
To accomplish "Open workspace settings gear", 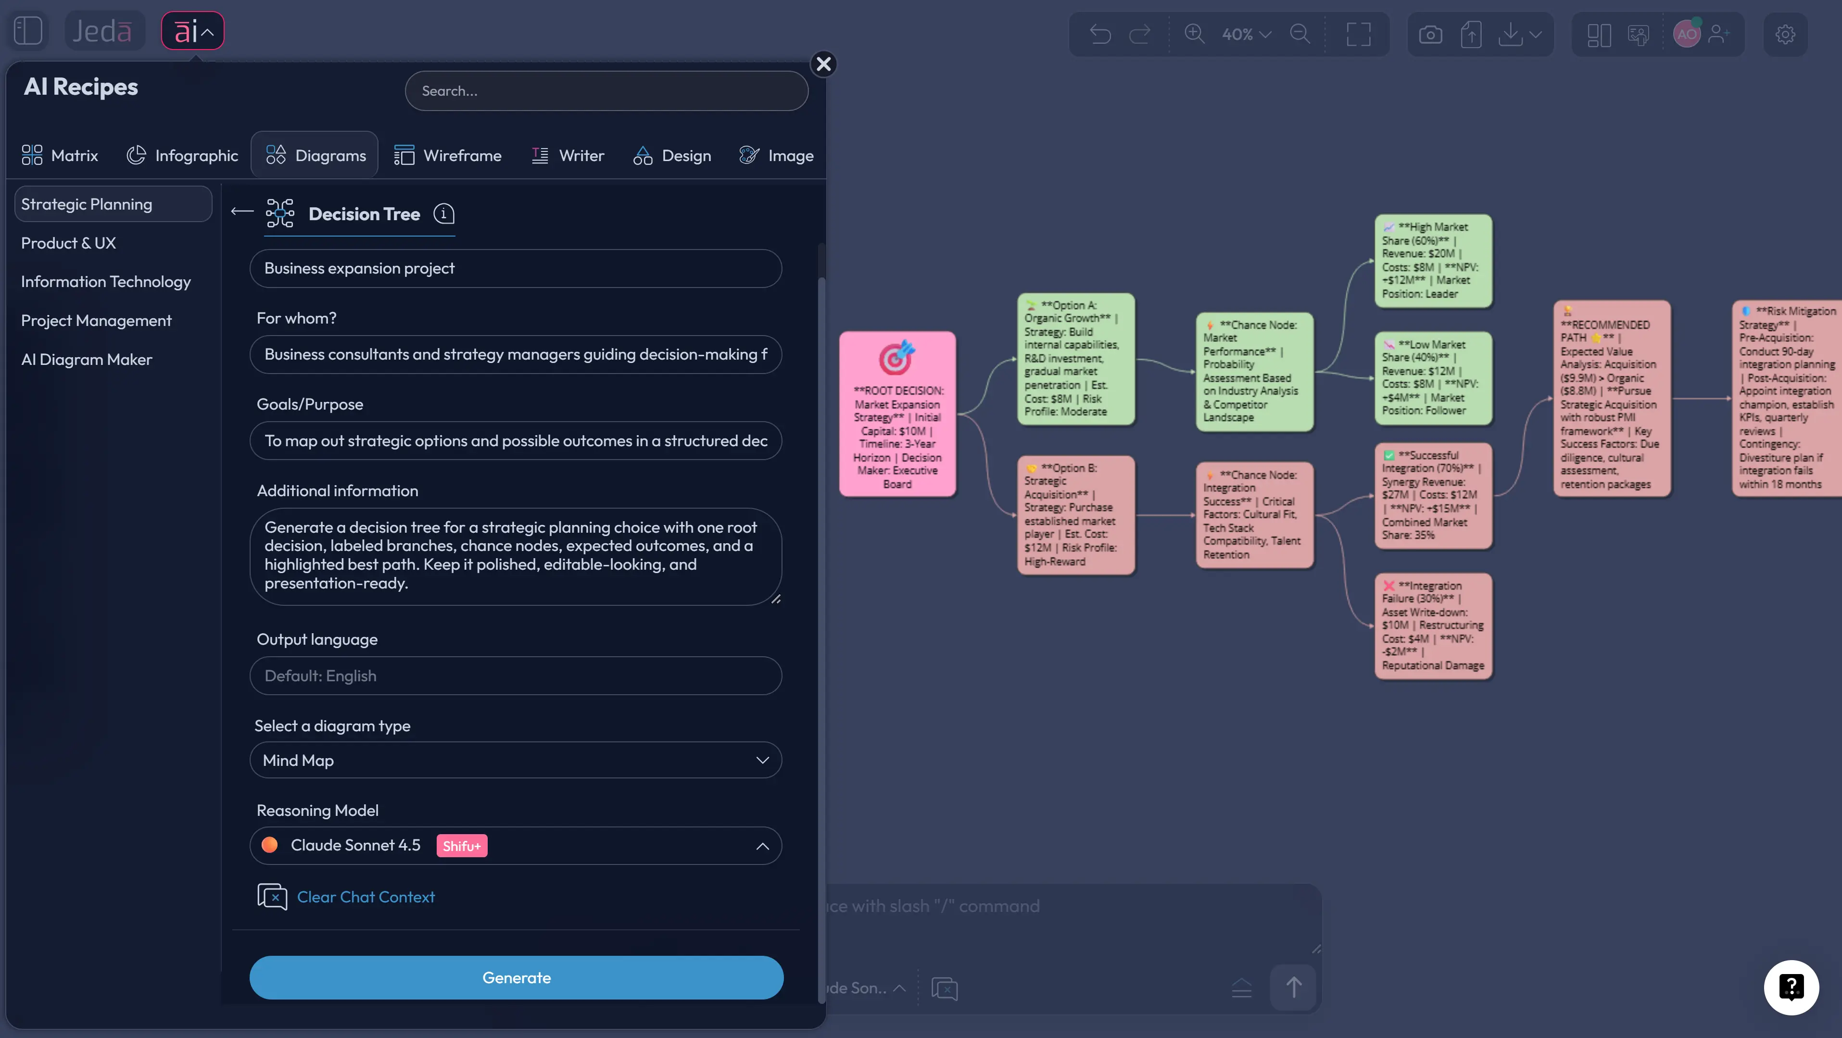I will pos(1786,34).
